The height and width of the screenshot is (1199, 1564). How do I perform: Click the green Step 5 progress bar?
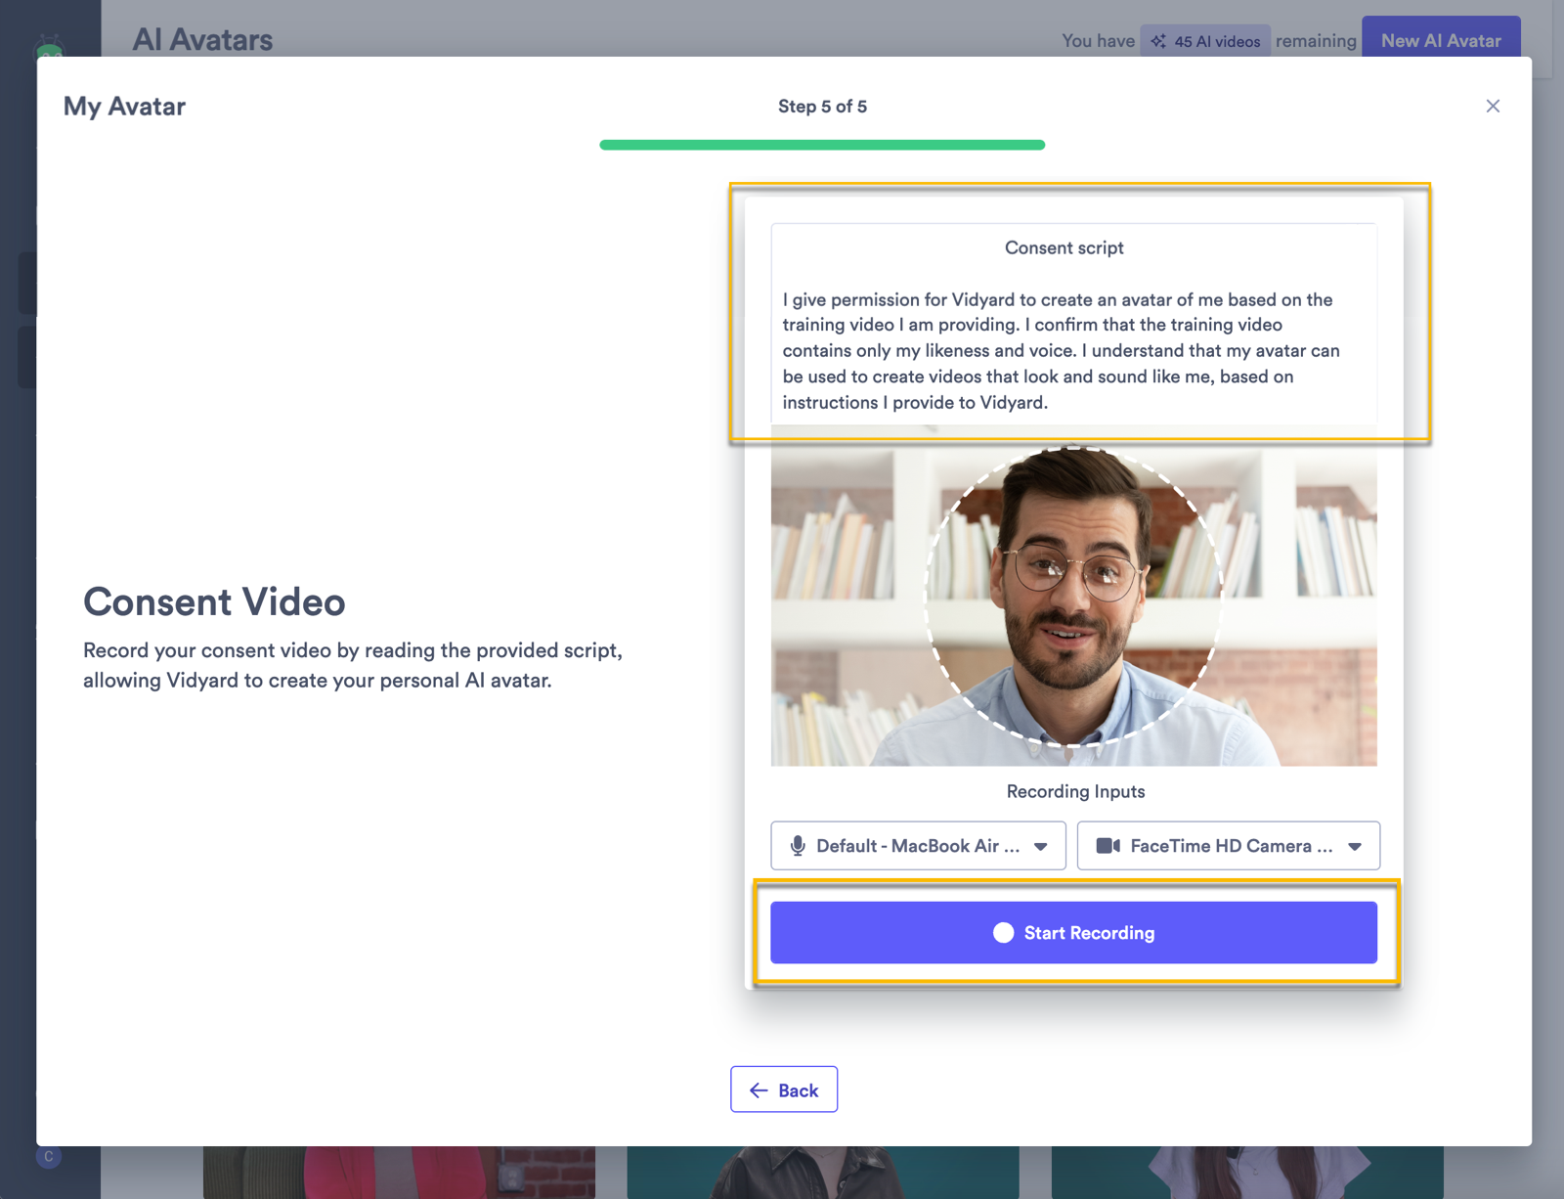822,144
